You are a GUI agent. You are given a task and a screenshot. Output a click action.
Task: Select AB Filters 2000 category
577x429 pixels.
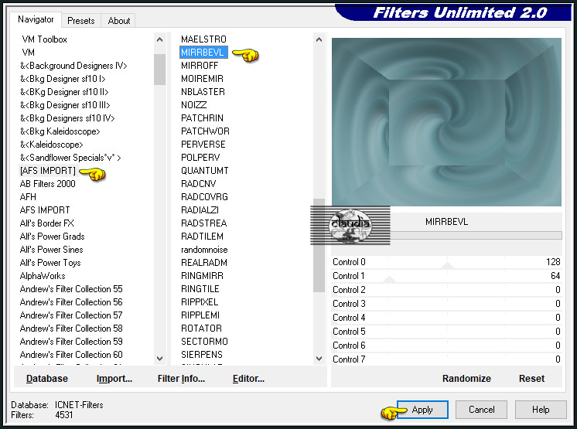[x=48, y=184]
